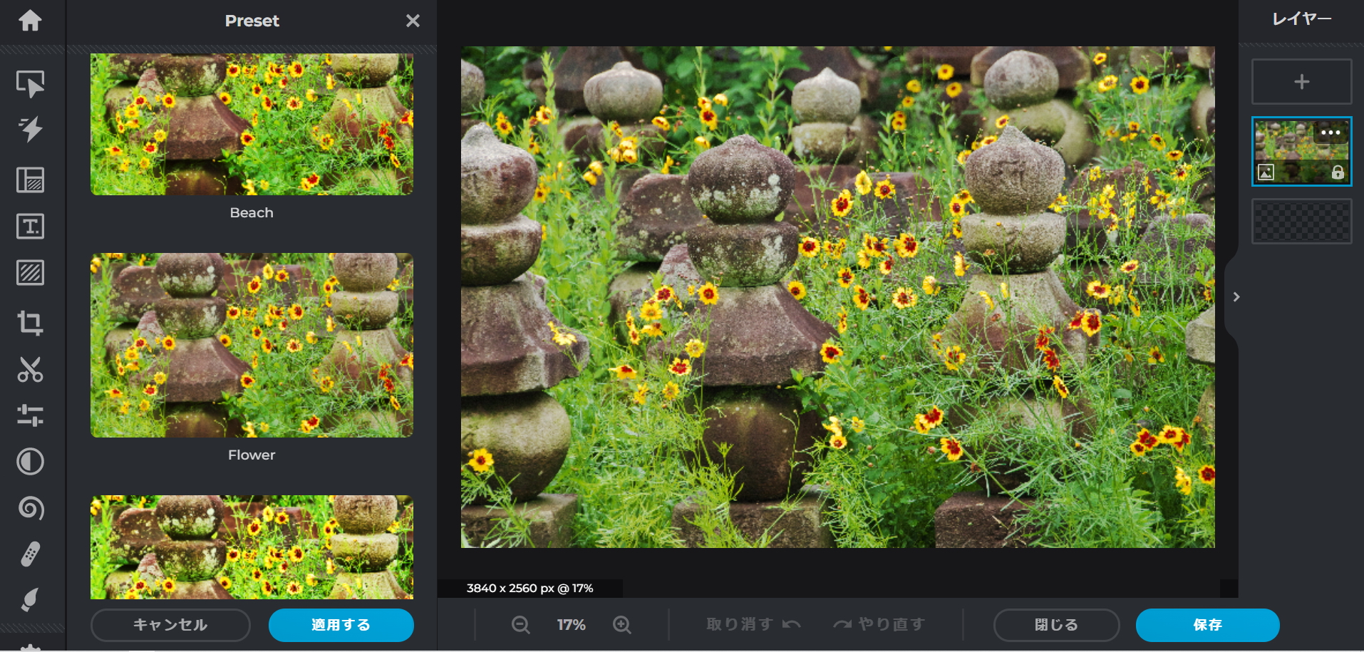Select the photo layer thumbnail

click(1301, 151)
